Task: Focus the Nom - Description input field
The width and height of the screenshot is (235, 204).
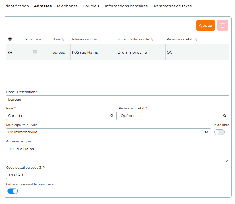Action: pos(118,100)
